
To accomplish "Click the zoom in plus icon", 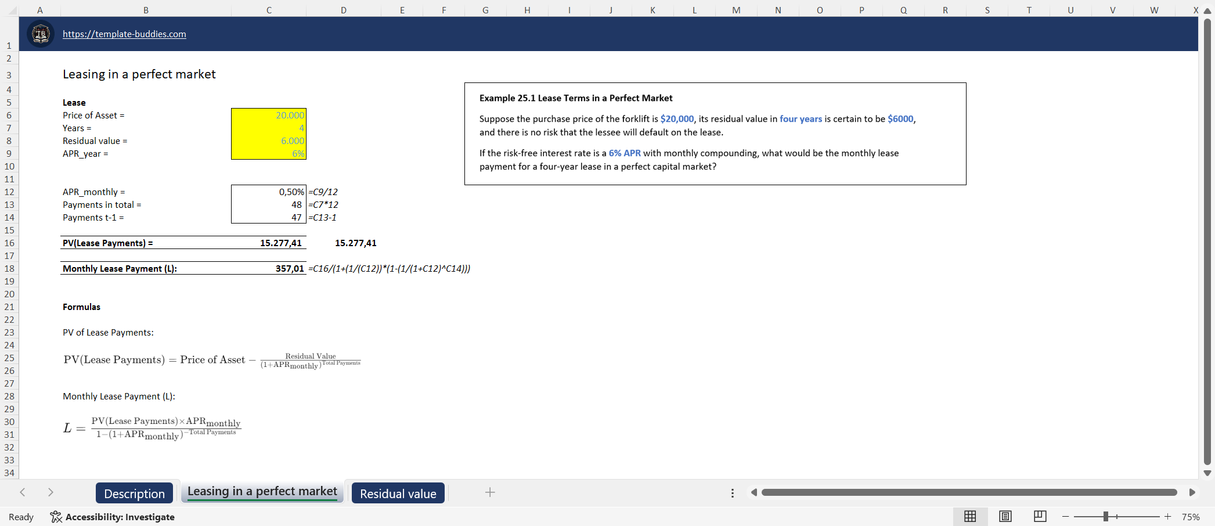I will (x=1167, y=516).
